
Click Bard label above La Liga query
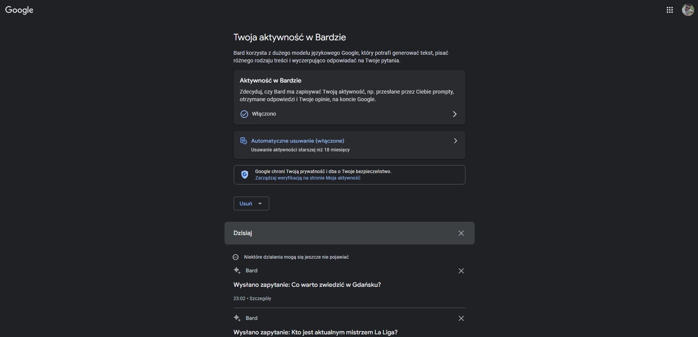[252, 318]
